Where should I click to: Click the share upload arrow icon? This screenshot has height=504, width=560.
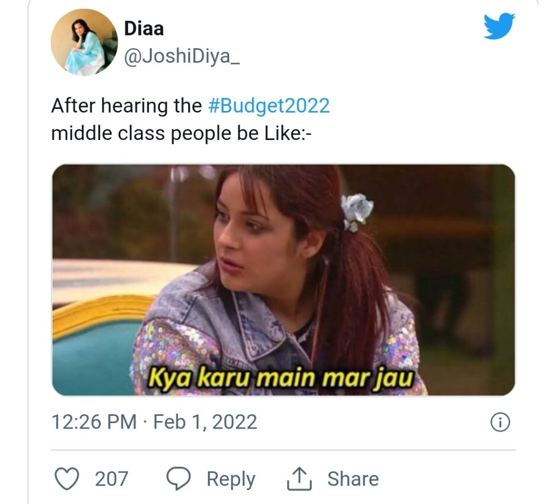pos(299,479)
